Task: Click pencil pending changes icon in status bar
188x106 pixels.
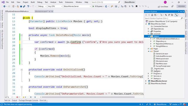Action: 147,104
